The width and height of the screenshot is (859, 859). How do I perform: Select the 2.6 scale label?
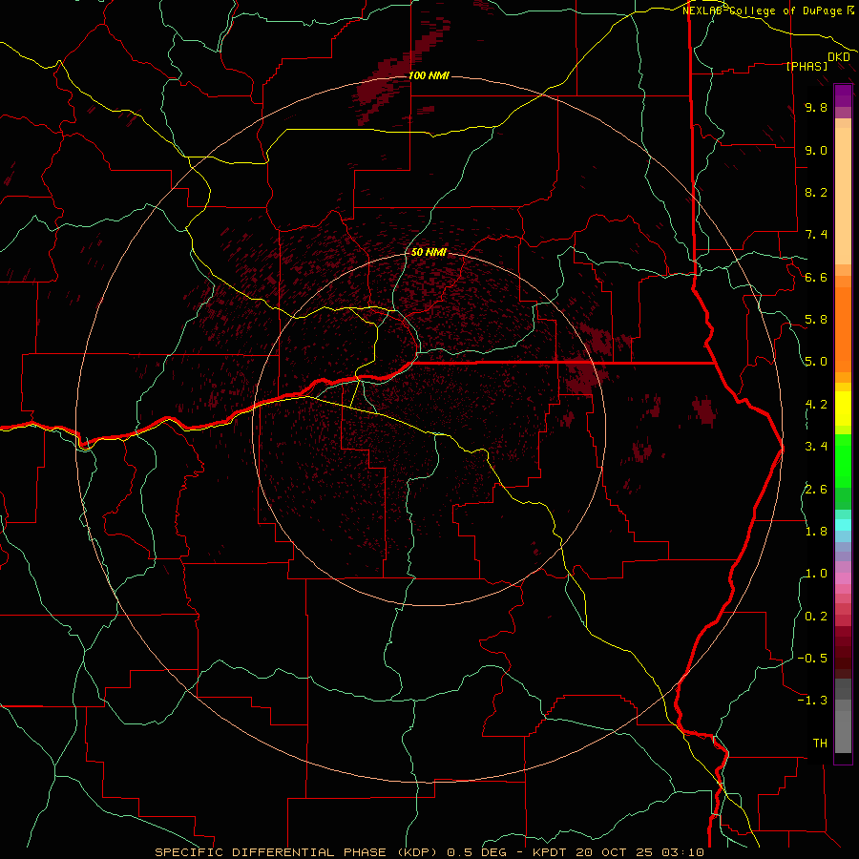(816, 490)
